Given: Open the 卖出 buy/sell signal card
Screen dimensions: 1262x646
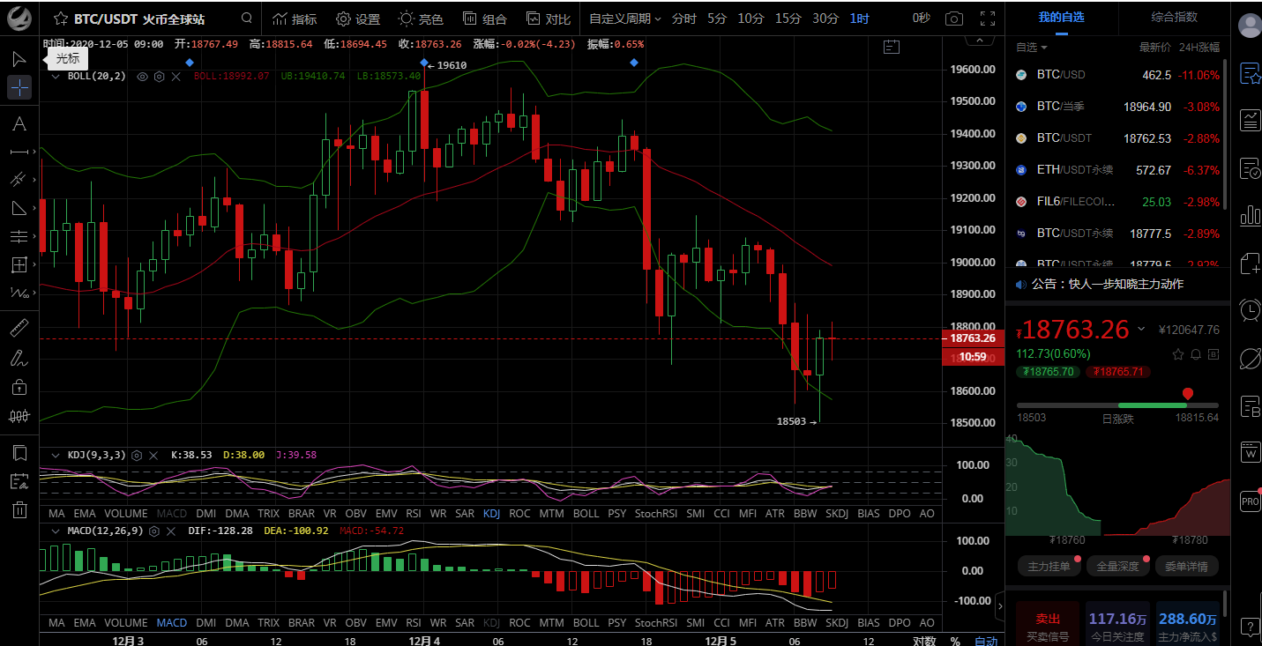Looking at the screenshot, I should pyautogui.click(x=1049, y=626).
